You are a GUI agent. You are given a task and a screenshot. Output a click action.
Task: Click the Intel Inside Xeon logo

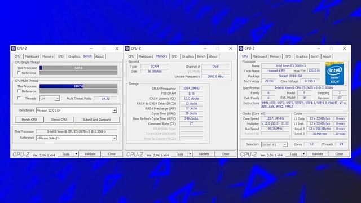click(334, 73)
